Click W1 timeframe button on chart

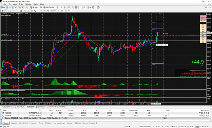pyautogui.click(x=203, y=40)
